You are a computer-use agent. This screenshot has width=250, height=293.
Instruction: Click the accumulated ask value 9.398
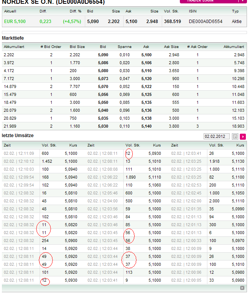click(x=239, y=71)
